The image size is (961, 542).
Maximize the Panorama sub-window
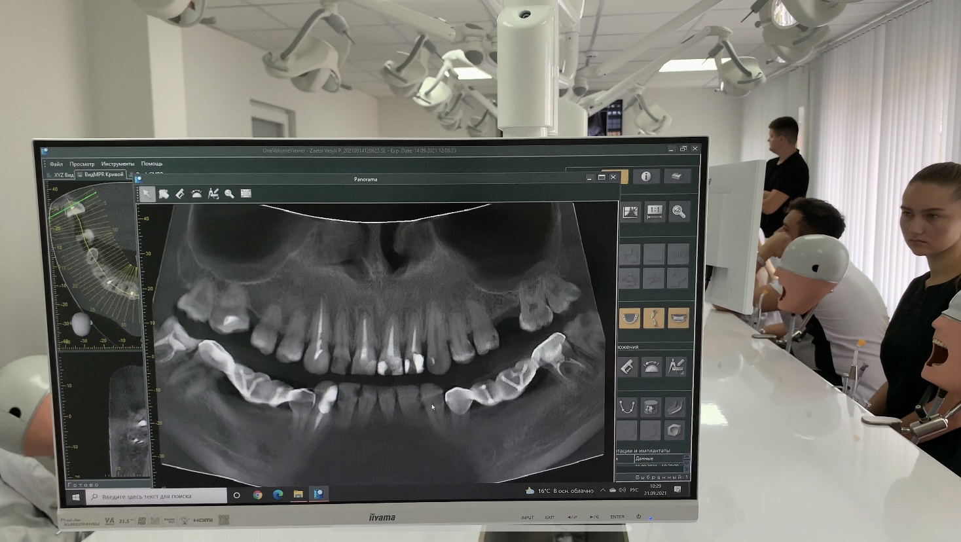click(602, 177)
